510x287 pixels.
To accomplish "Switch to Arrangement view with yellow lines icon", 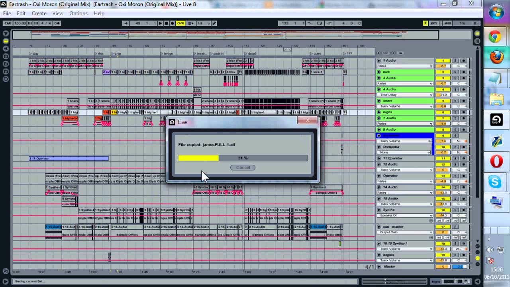I will (x=477, y=34).
